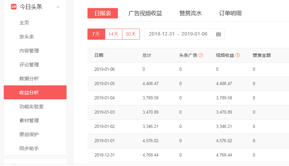The height and width of the screenshot is (166, 289).
Task: Open 主页 in the sidebar
Action: click(x=24, y=23)
